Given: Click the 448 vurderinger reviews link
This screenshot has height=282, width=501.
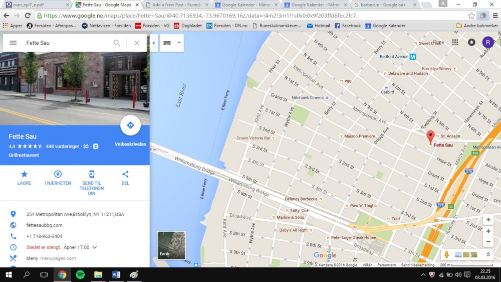Looking at the screenshot, I should (x=62, y=147).
